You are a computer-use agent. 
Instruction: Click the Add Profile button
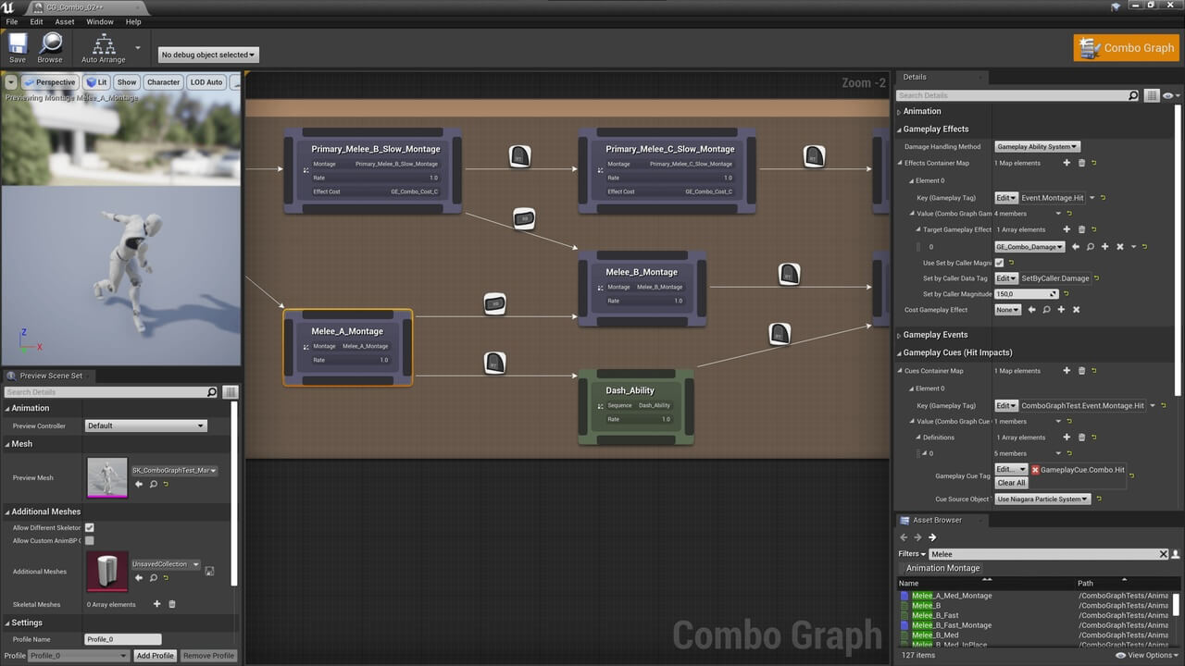click(155, 655)
